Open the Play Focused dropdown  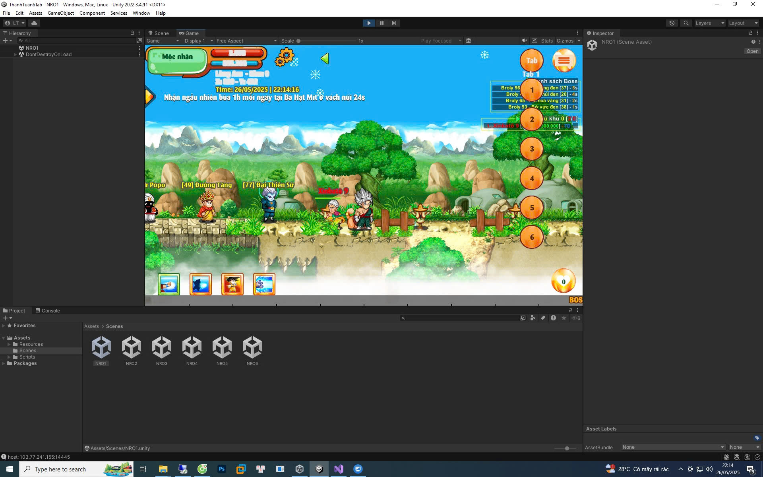point(441,41)
